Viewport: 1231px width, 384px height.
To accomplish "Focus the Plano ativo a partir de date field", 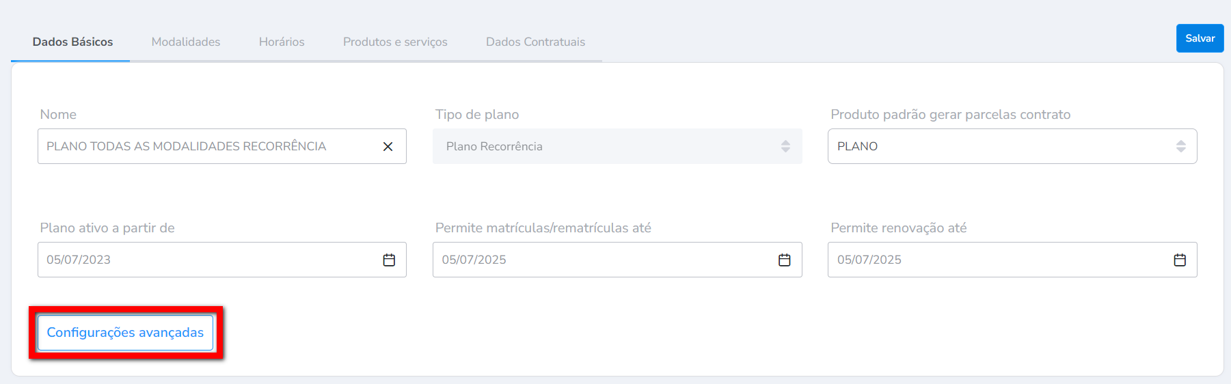I will (x=205, y=260).
